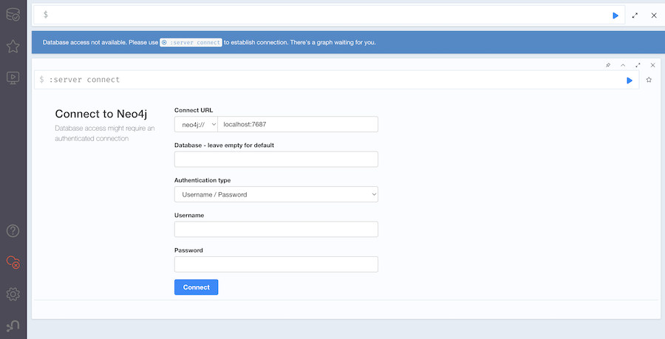Screen dimensions: 665x339
Task: Close the server connect frame
Action: (652, 65)
